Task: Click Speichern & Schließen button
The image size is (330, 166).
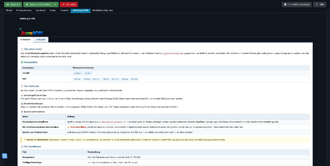Action: pyautogui.click(x=38, y=4)
